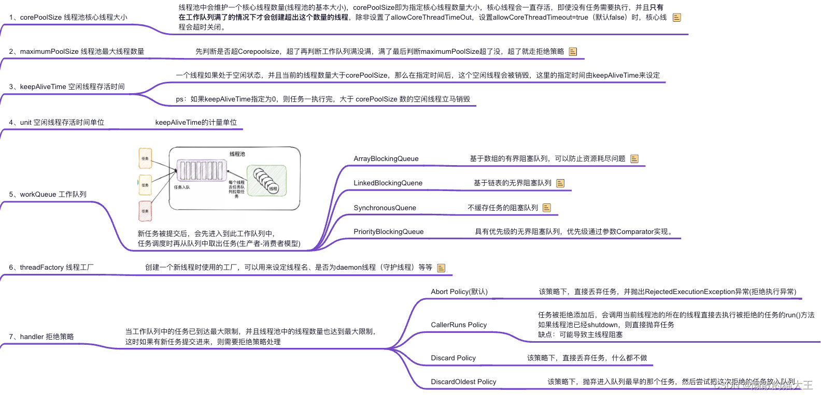Select node '4、unit 空闲线程存活时间单位'

(x=56, y=123)
